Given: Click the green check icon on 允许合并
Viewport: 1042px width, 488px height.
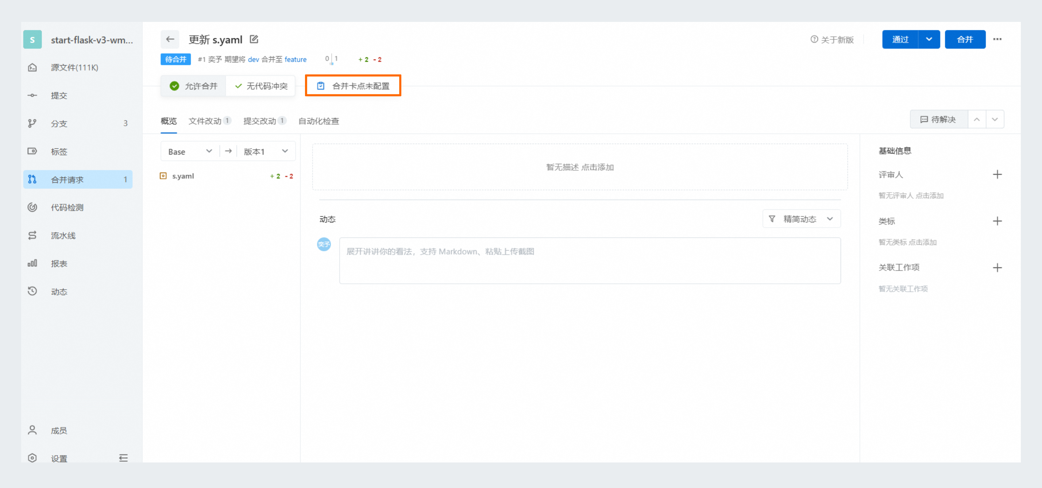Looking at the screenshot, I should tap(174, 86).
